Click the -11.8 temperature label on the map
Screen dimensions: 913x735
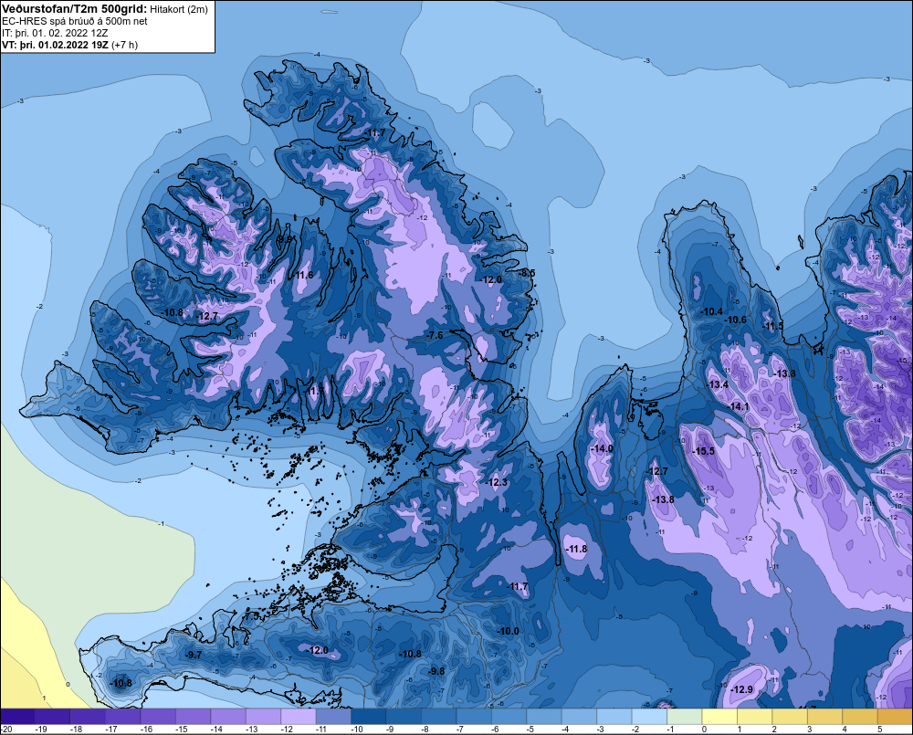pyautogui.click(x=576, y=550)
